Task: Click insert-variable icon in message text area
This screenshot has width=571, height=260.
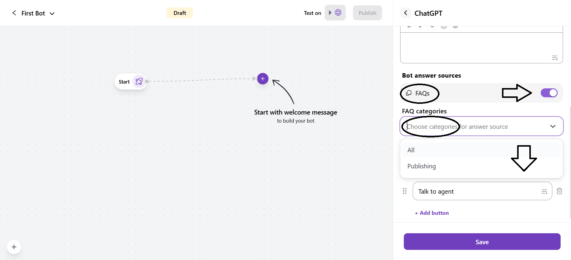Action: [555, 58]
